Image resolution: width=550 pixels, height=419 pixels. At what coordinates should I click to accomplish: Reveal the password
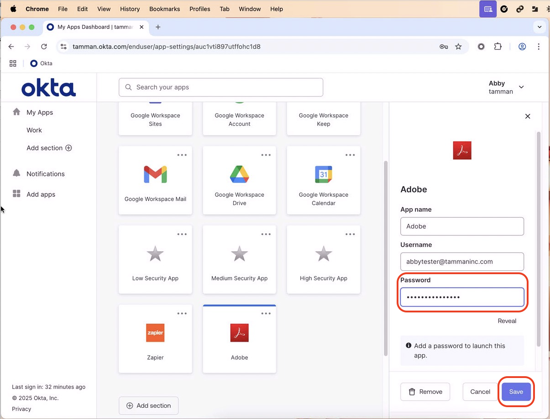(507, 321)
